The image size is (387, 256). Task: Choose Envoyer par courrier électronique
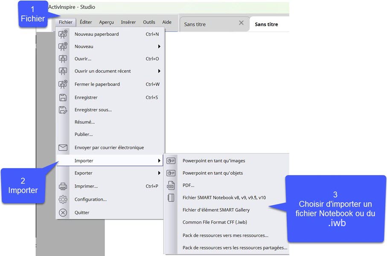coord(110,148)
